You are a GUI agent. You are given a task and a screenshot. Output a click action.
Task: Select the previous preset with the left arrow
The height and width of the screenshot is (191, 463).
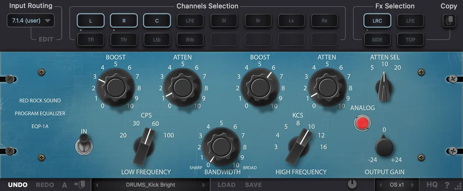coord(97,185)
